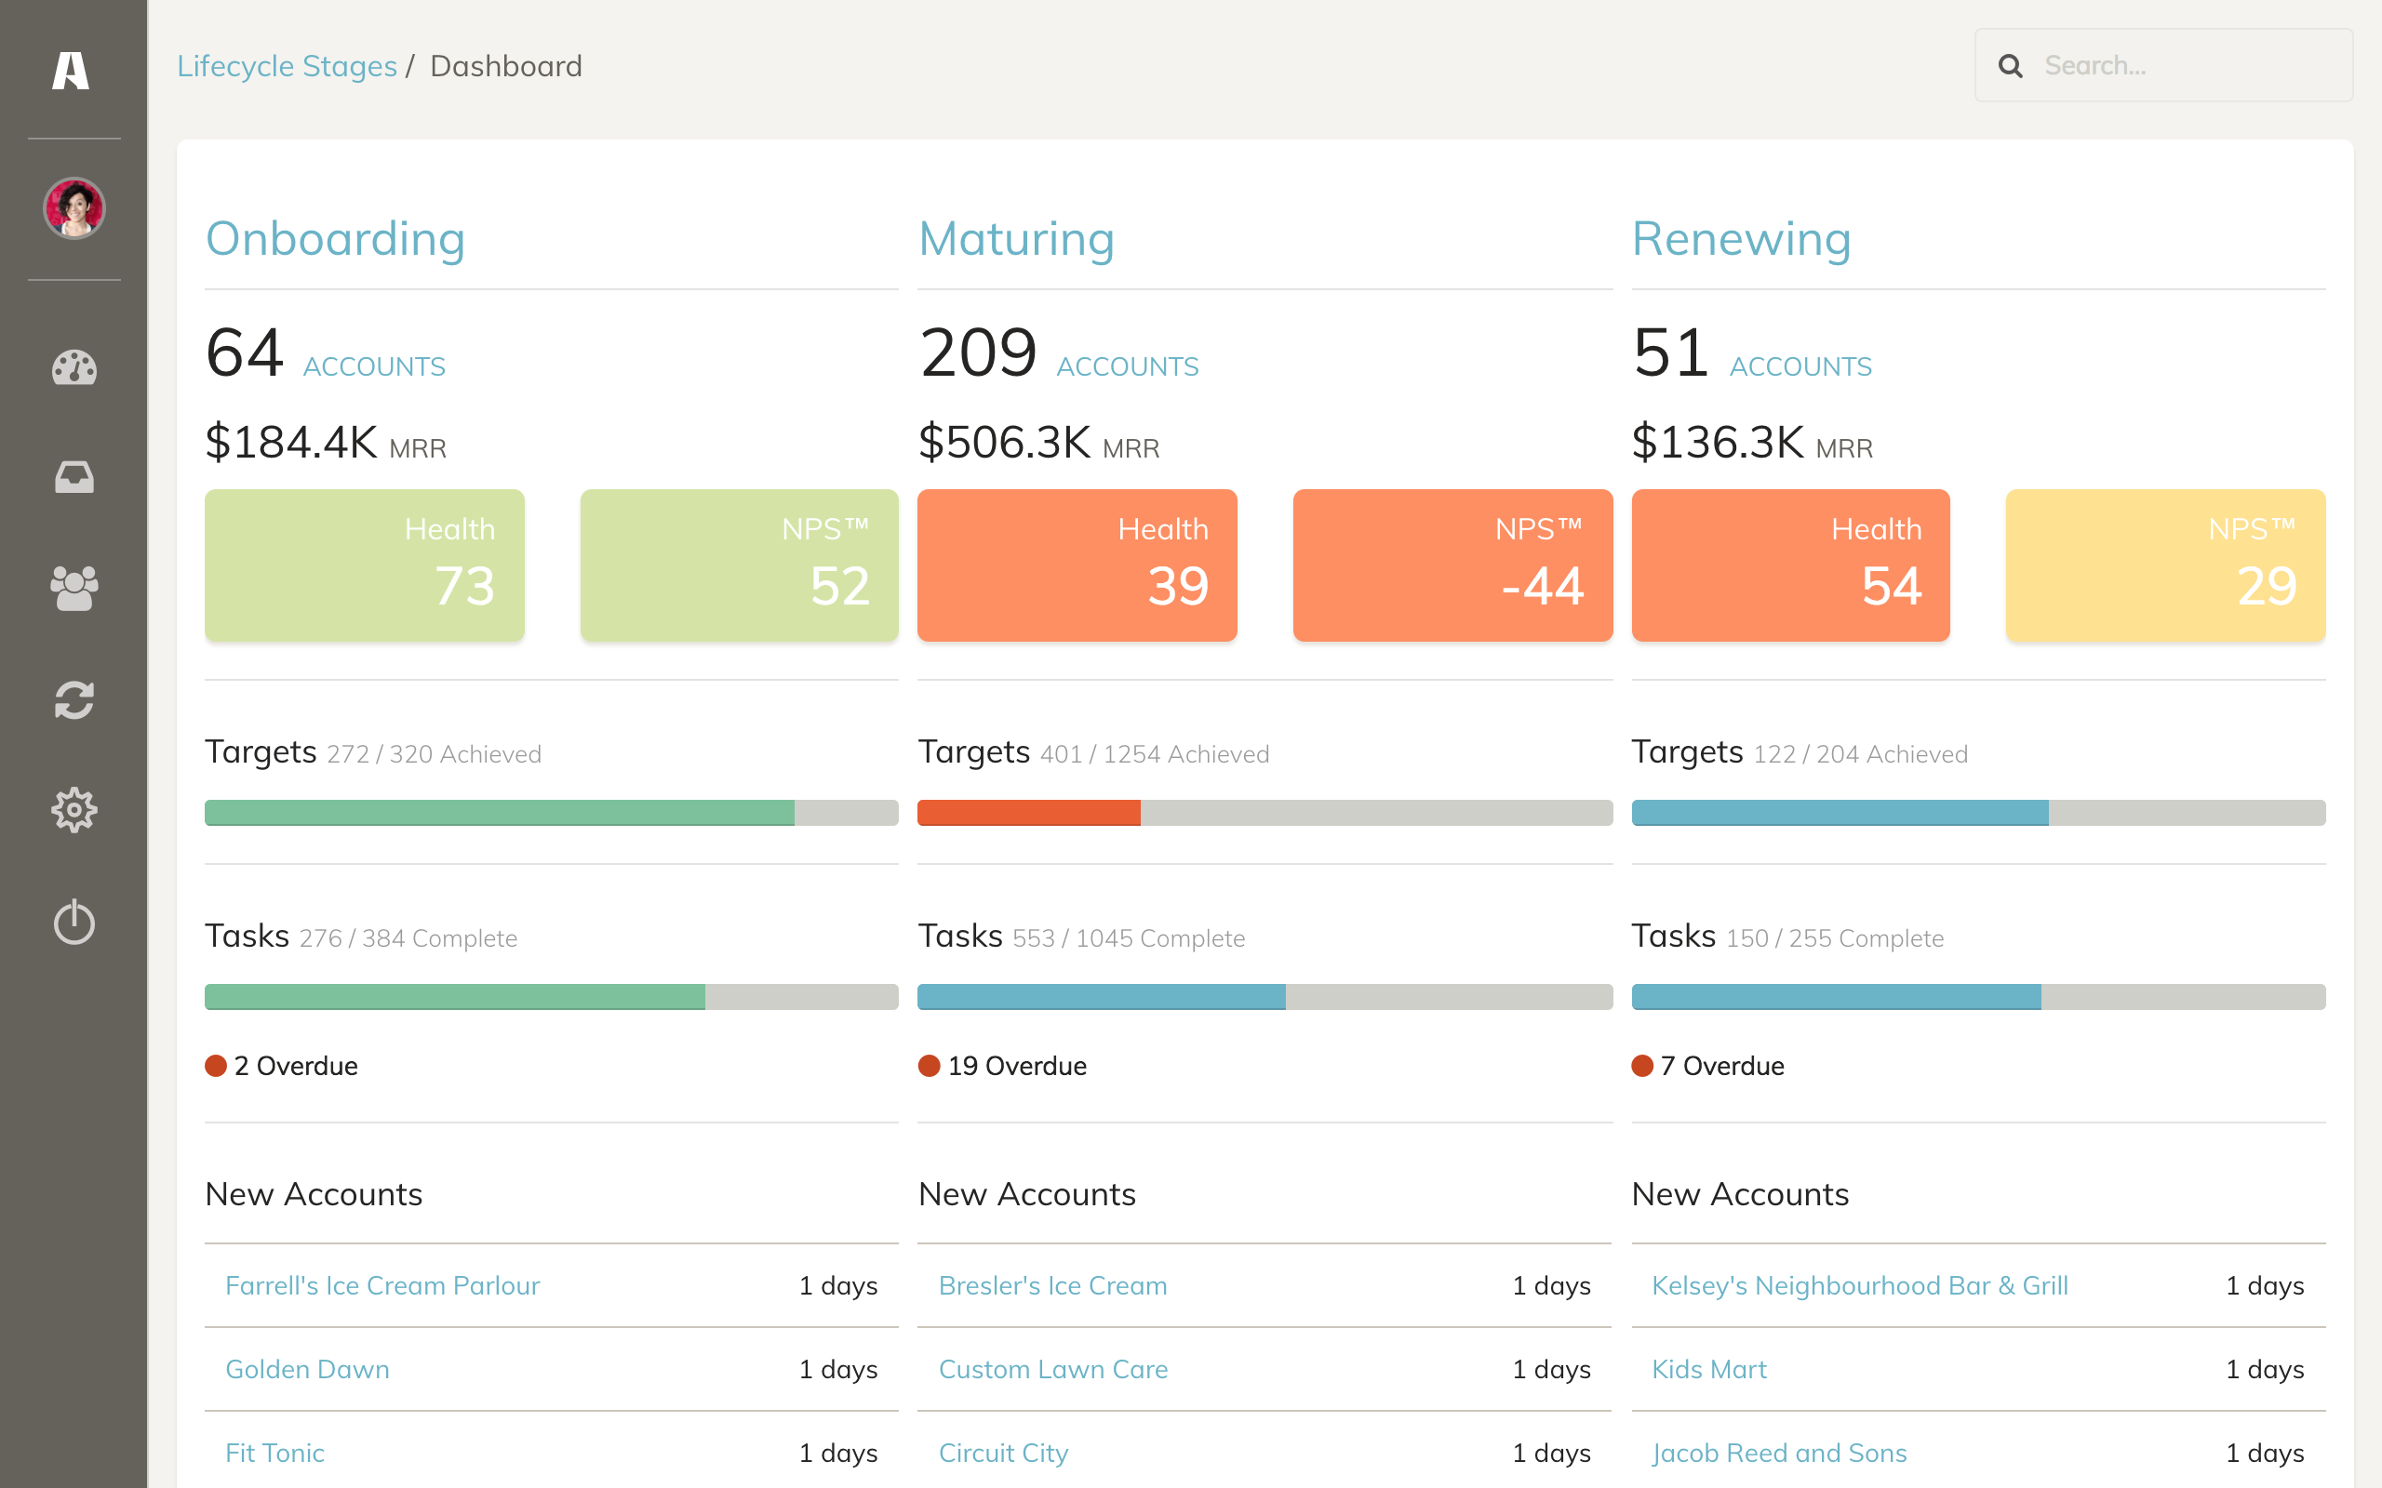This screenshot has width=2382, height=1488.
Task: Open the user profile avatar
Action: point(74,207)
